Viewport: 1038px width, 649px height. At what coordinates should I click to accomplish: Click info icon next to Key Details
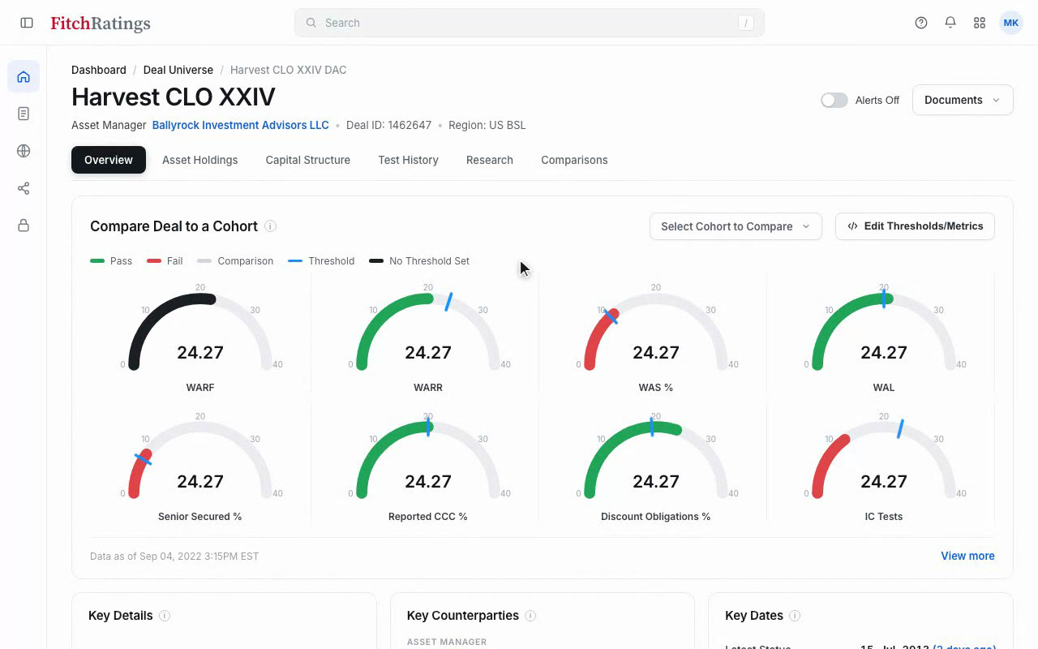(x=165, y=616)
